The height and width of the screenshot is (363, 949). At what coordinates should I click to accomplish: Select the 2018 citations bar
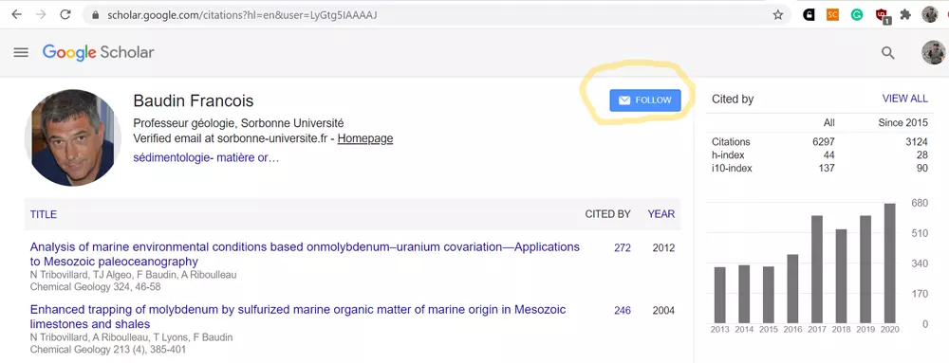coord(841,276)
